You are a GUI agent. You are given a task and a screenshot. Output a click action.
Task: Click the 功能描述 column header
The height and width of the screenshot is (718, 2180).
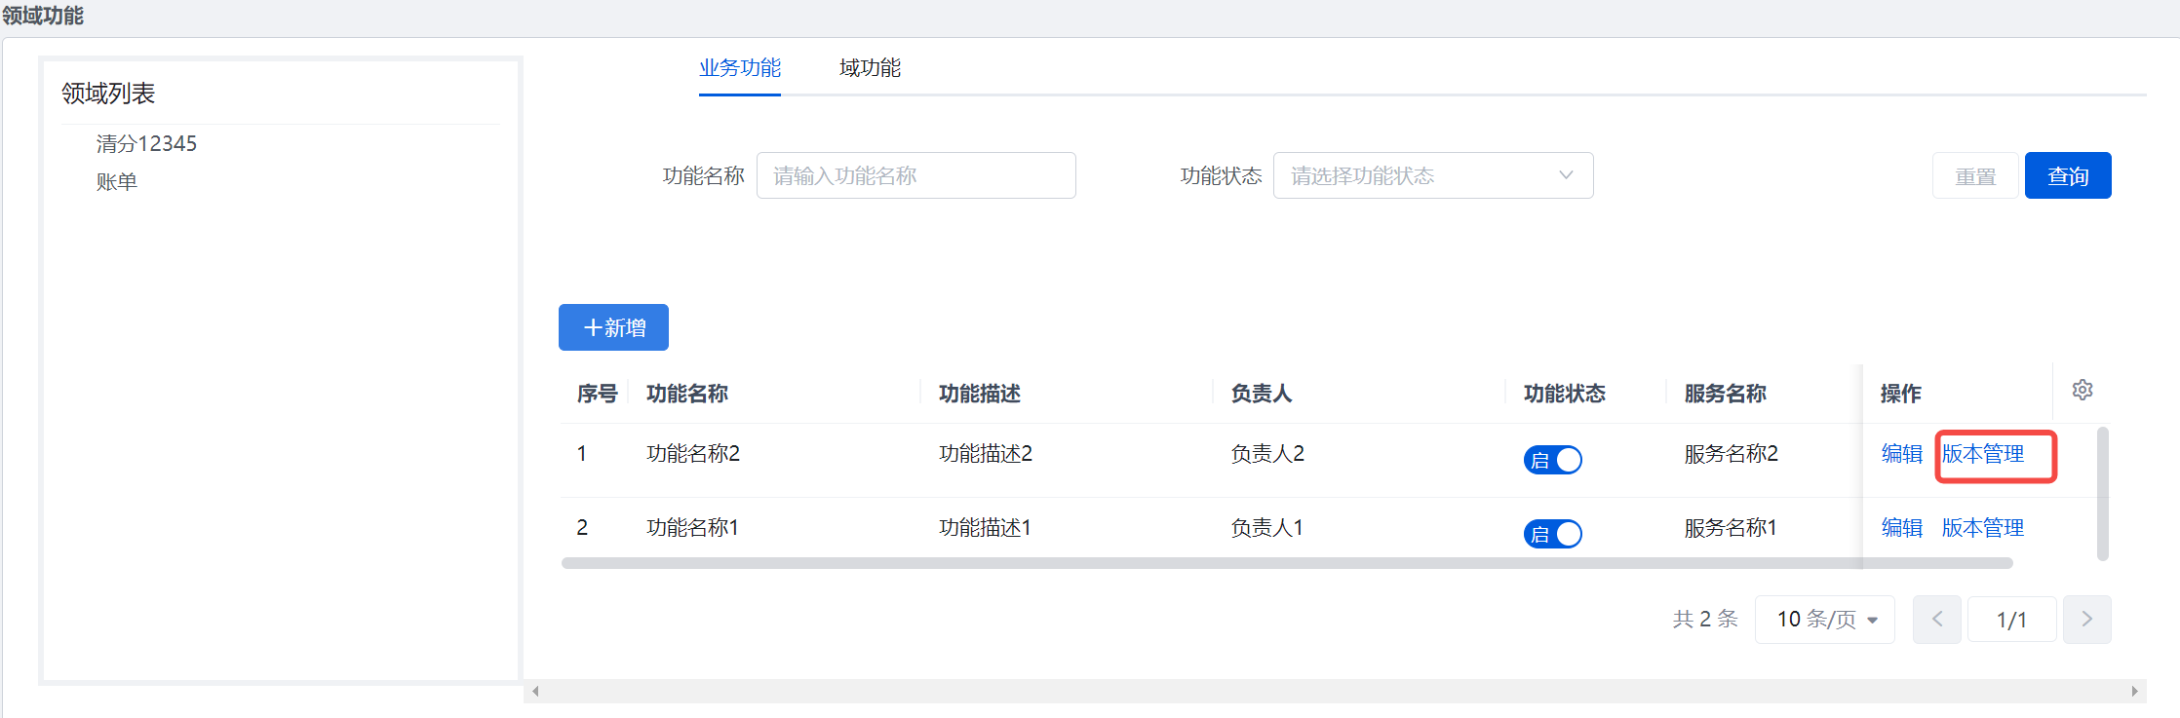tap(980, 394)
